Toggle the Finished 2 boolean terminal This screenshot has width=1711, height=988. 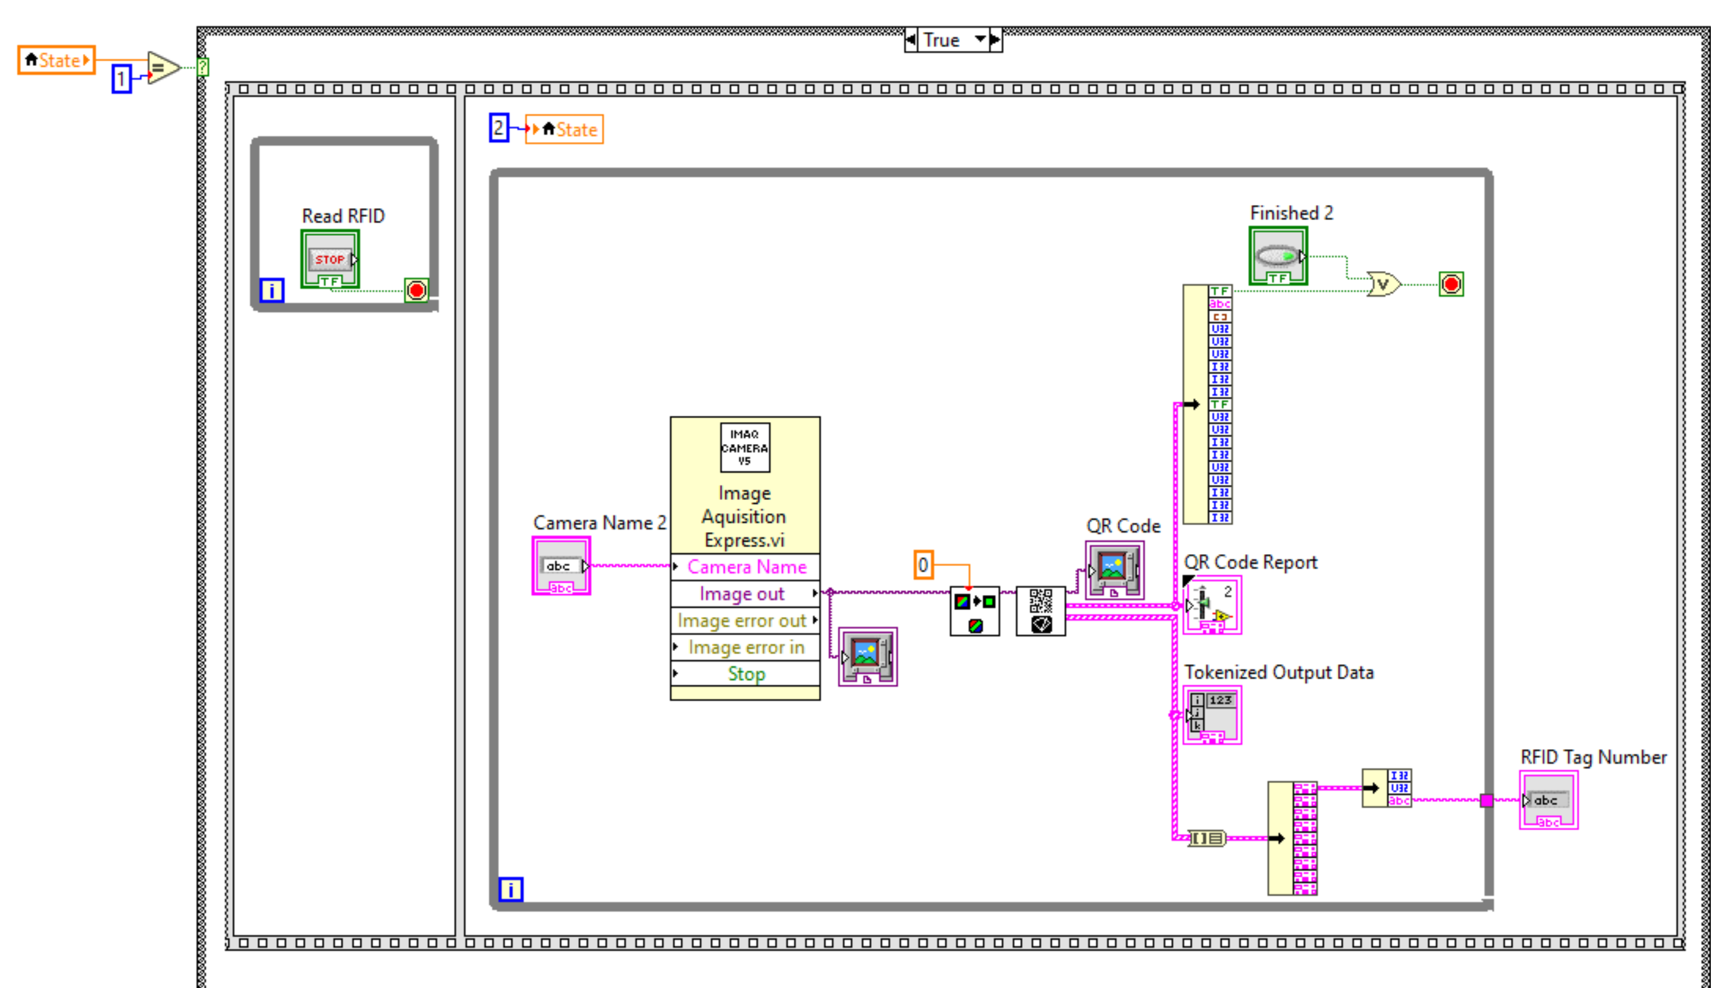pos(1278,256)
